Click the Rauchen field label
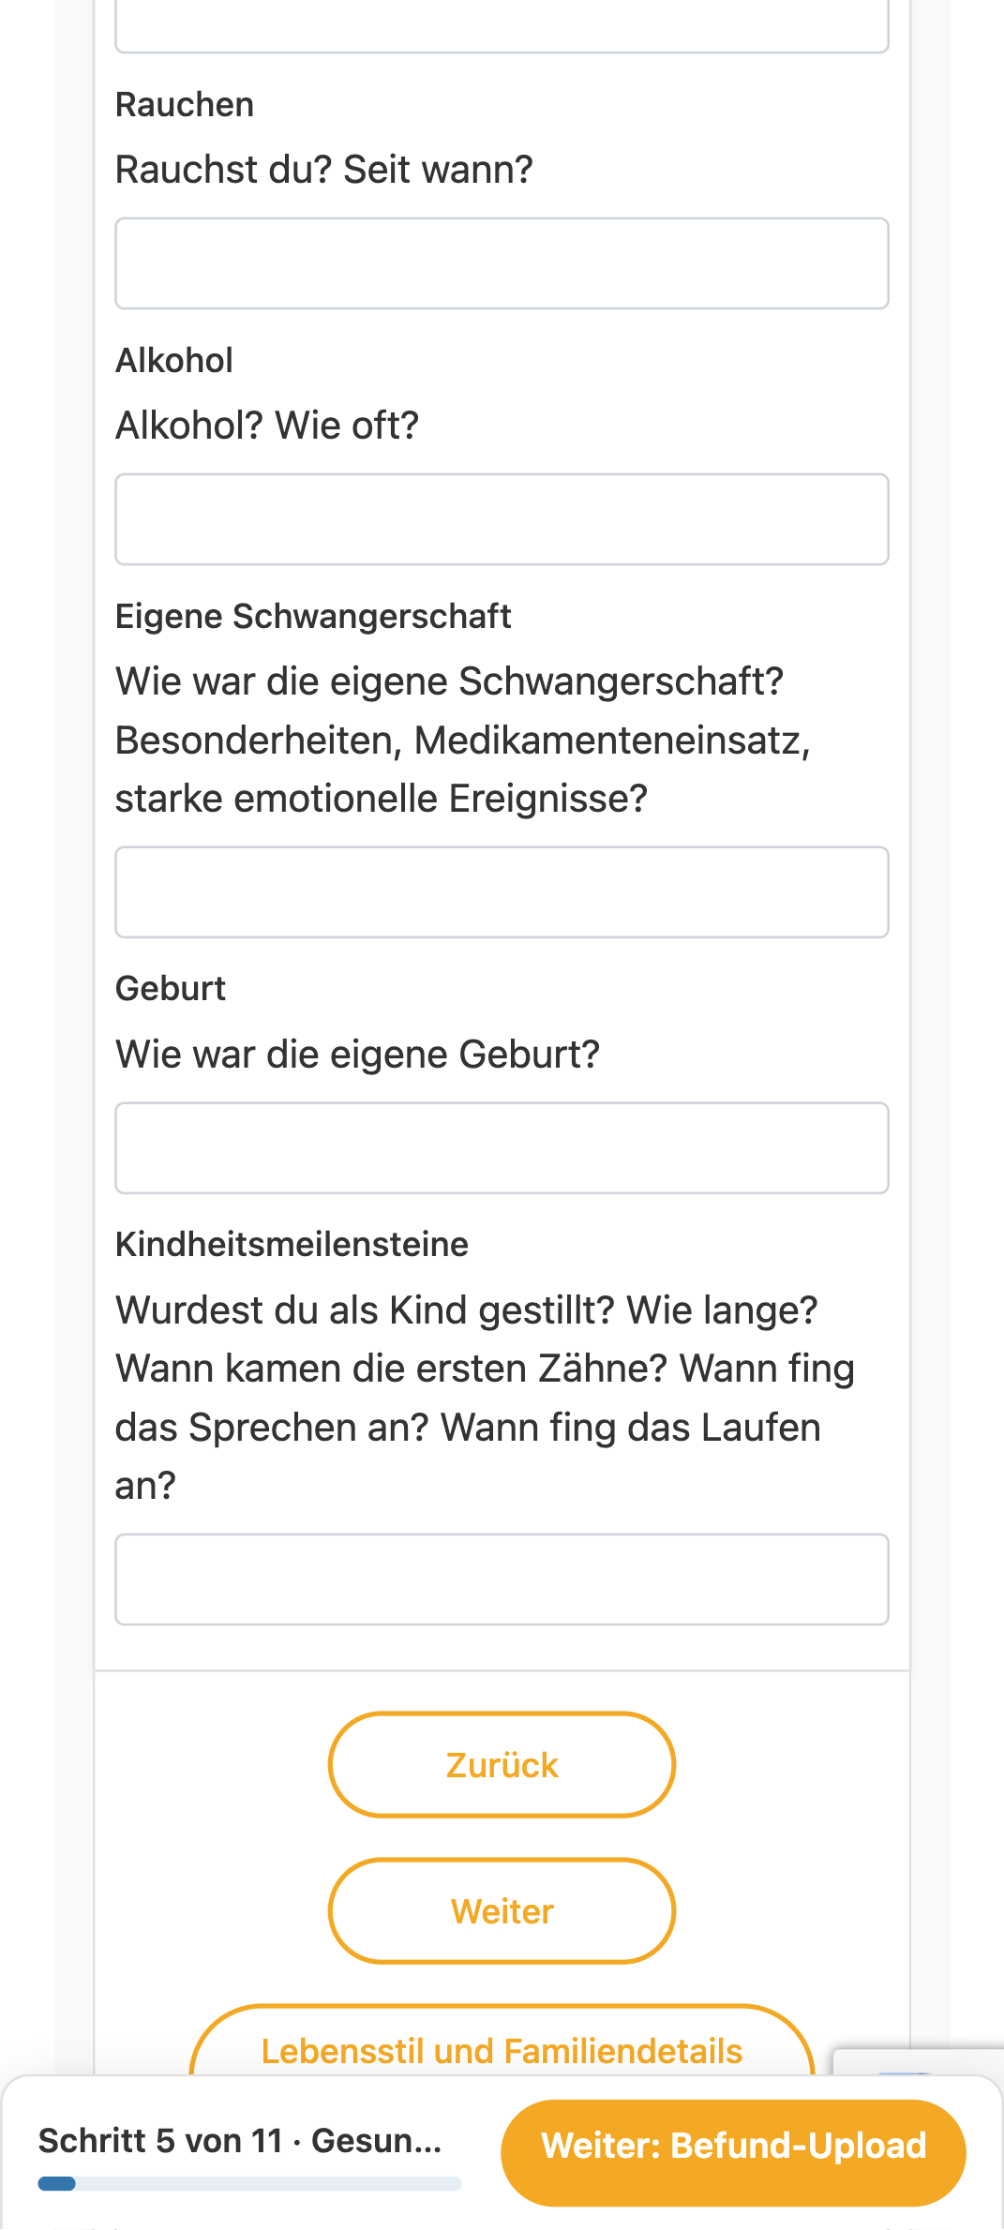Image resolution: width=1004 pixels, height=2230 pixels. (x=185, y=104)
